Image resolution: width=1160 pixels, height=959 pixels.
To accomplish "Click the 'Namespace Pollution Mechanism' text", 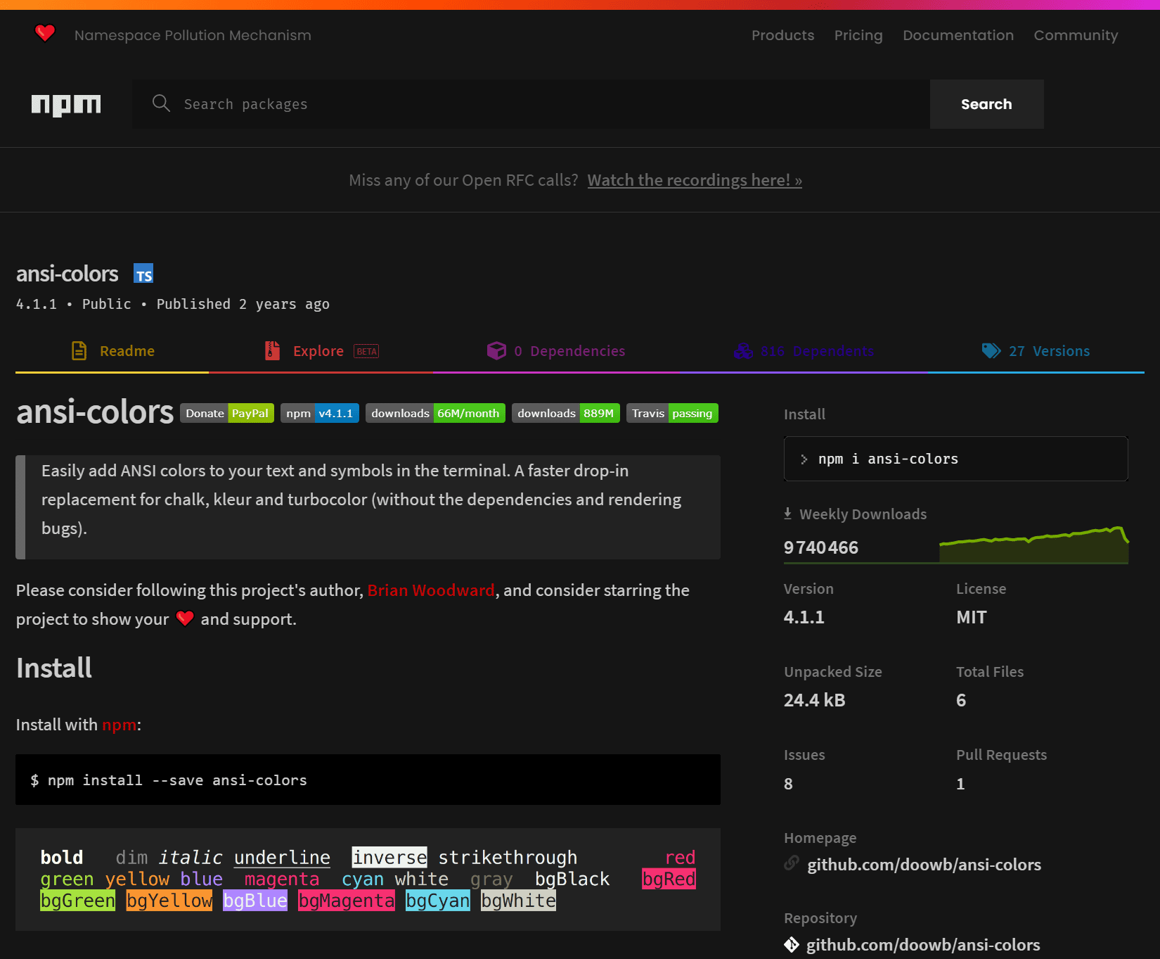I will point(193,35).
